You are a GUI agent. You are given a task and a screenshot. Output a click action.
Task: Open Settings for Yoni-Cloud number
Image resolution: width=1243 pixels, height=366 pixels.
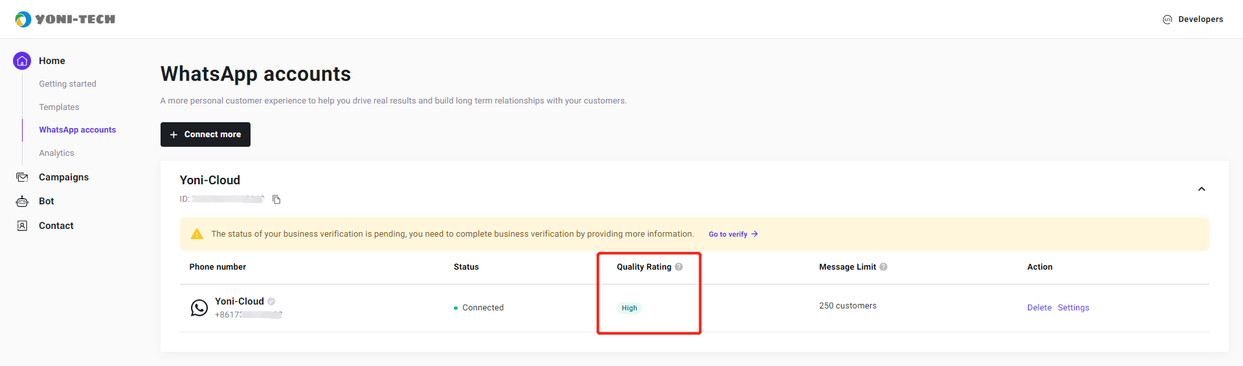(1073, 308)
